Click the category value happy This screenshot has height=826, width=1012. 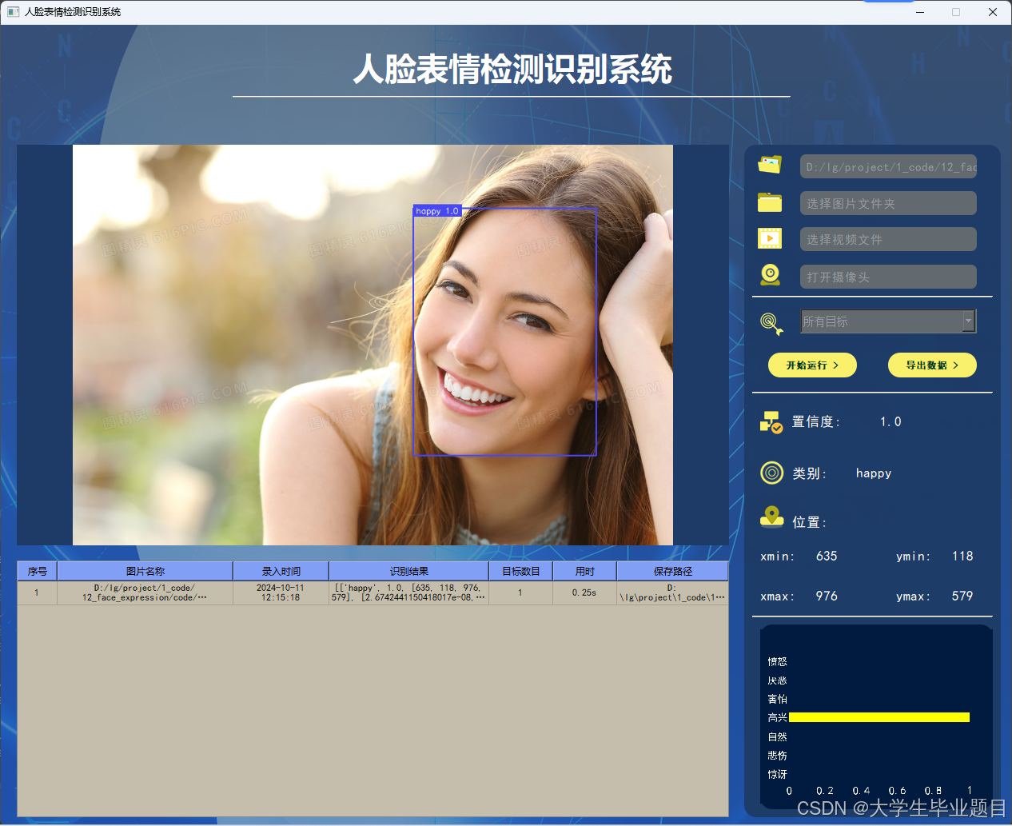(x=874, y=473)
